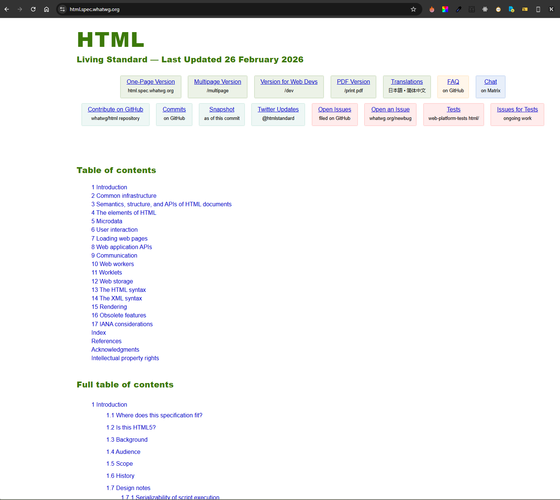The image size is (560, 500).
Task: Jump to 4 The elements of HTML
Action: coord(124,213)
